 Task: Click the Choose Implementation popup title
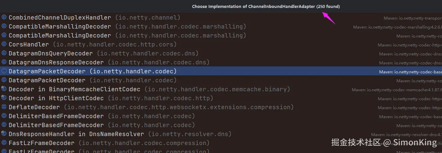point(266,6)
